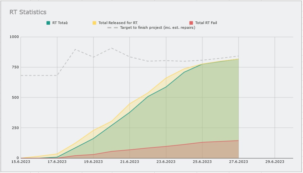
Task: Click the Target to finish project label
Action: click(x=158, y=27)
